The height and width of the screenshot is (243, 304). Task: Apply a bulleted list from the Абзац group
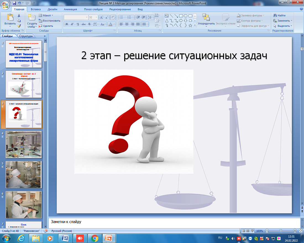click(x=121, y=17)
